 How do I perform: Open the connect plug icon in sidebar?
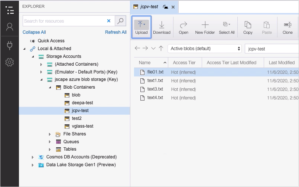pos(10,45)
